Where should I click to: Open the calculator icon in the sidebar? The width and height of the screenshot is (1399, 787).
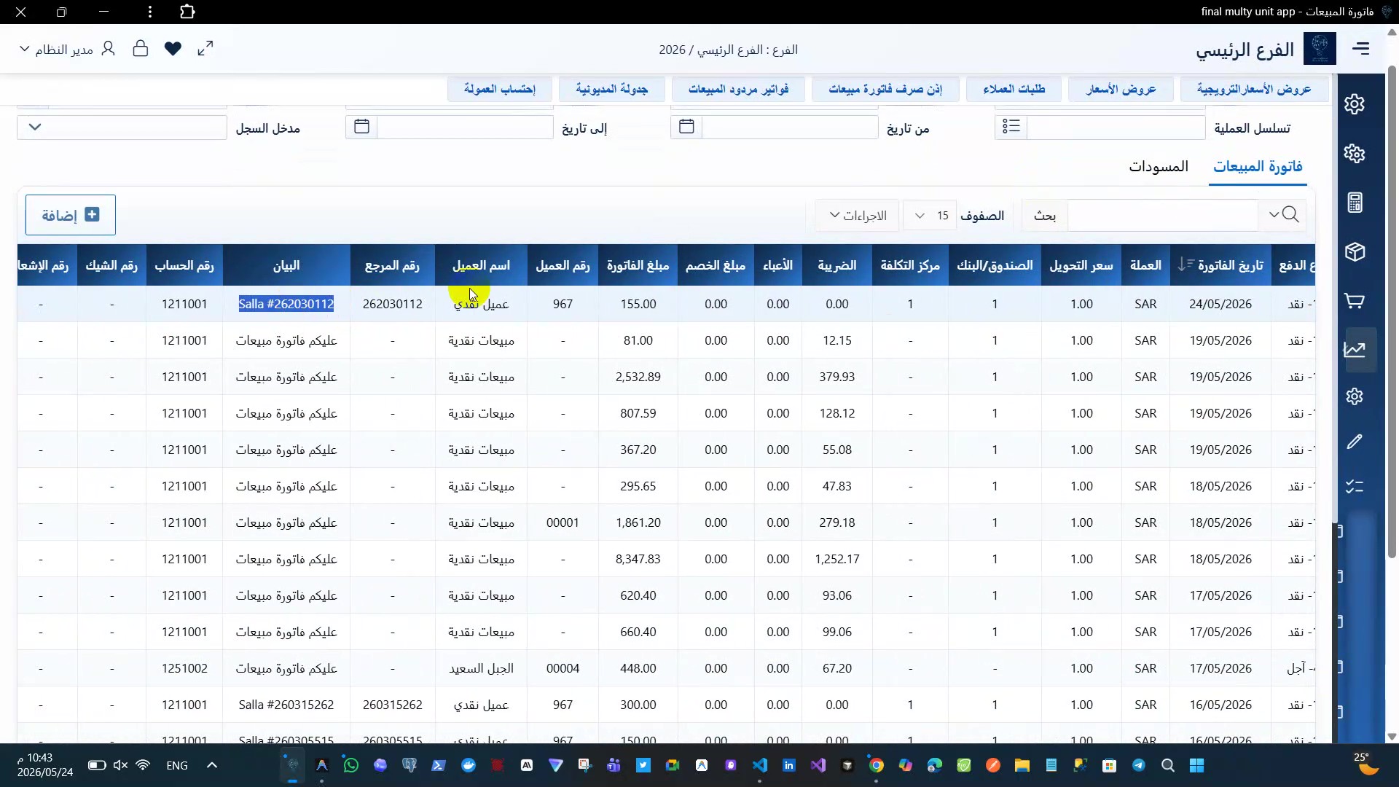pyautogui.click(x=1355, y=203)
